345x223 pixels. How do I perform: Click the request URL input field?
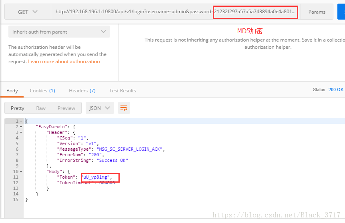pos(176,12)
